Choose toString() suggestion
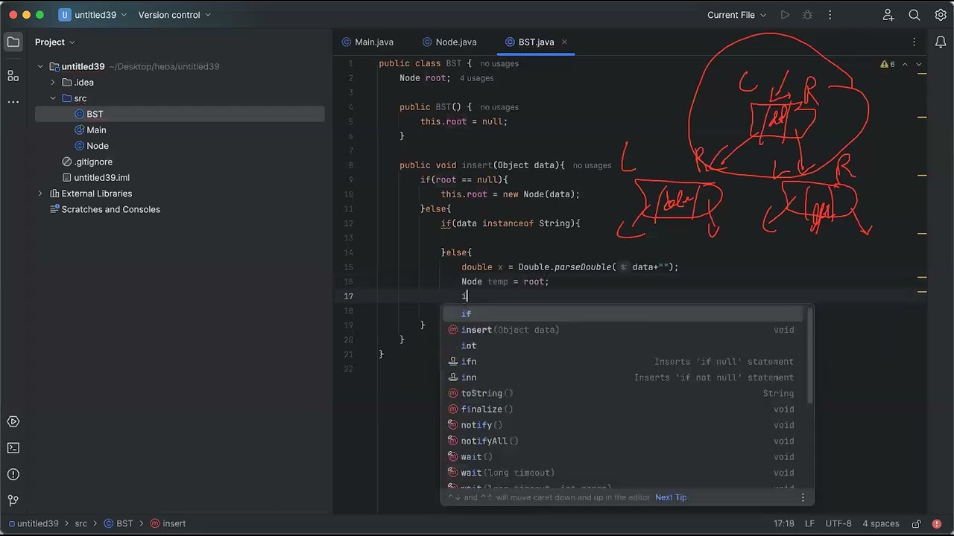Viewport: 954px width, 536px height. pos(622,393)
